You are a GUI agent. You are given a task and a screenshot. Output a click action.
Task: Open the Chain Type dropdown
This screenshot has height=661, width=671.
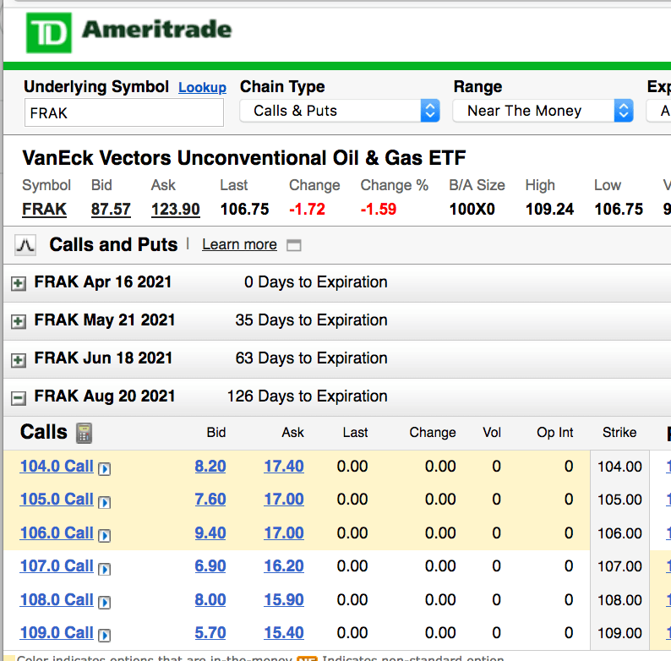[x=340, y=111]
